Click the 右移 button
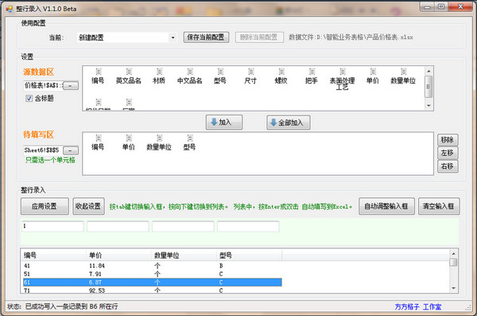477x316 pixels. pos(448,166)
